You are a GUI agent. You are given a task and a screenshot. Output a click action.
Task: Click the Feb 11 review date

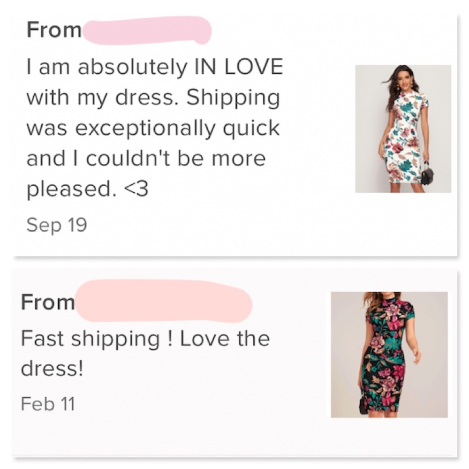(x=48, y=404)
